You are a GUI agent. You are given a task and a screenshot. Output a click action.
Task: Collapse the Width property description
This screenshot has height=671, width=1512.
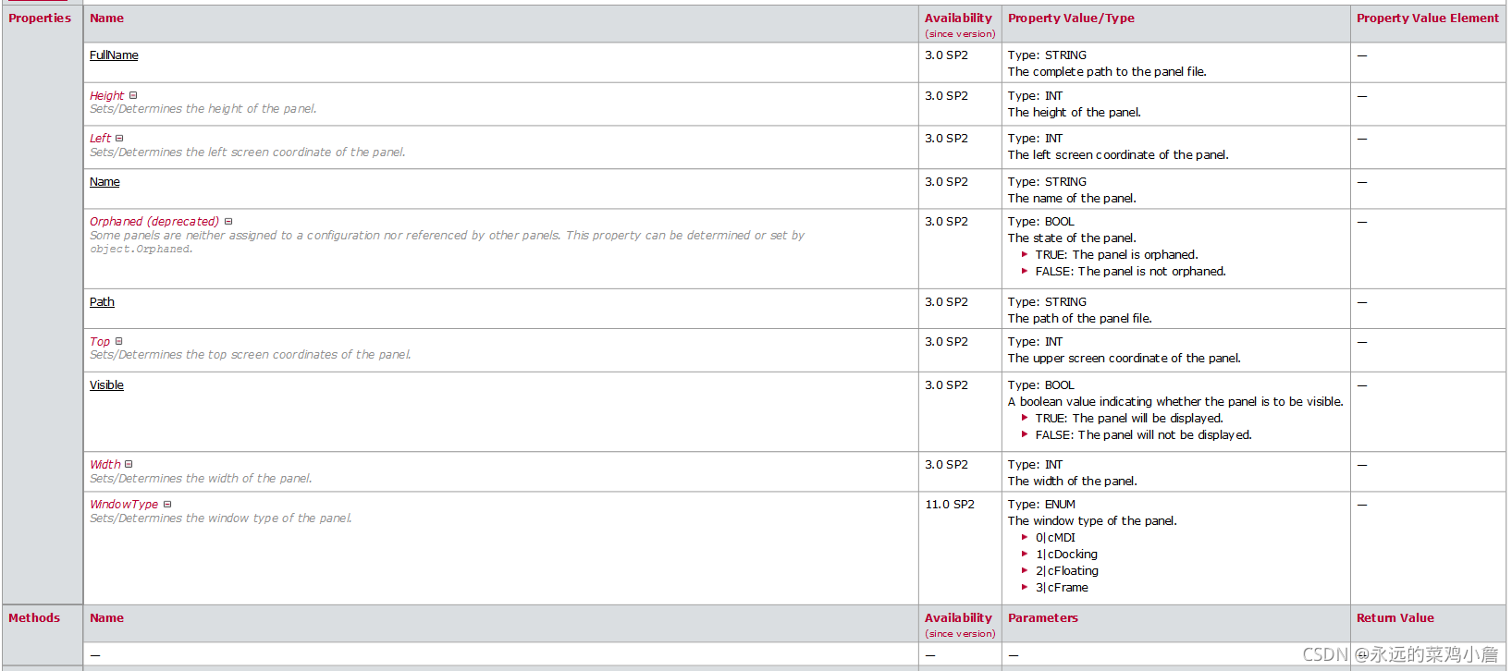click(129, 464)
